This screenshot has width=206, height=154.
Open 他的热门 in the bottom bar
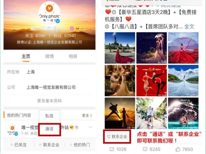tap(80, 145)
